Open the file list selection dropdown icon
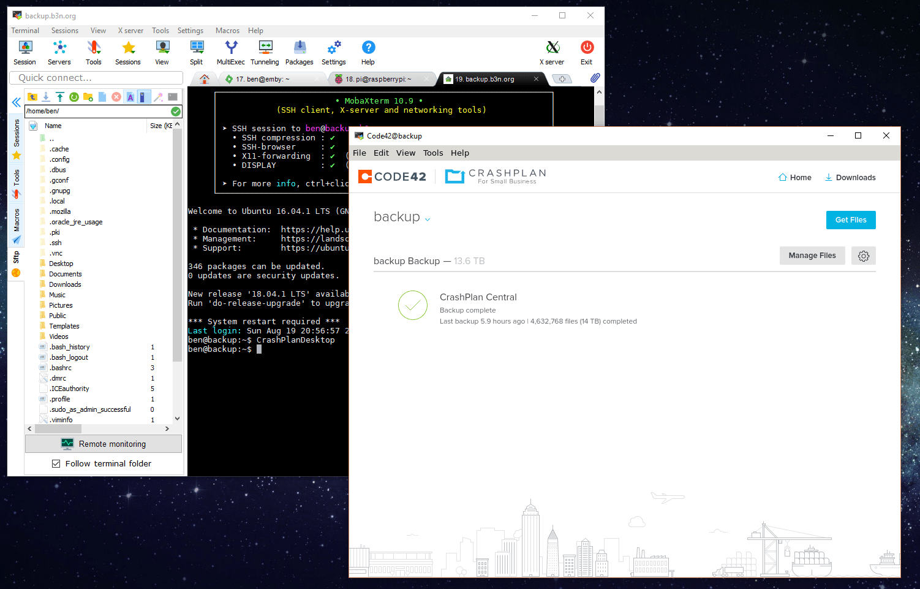This screenshot has height=589, width=920. 34,126
